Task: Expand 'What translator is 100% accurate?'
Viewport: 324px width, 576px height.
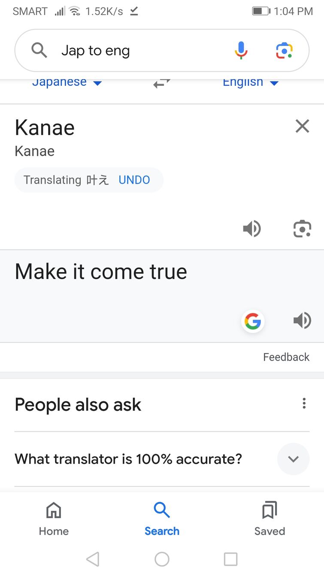Action: [293, 459]
